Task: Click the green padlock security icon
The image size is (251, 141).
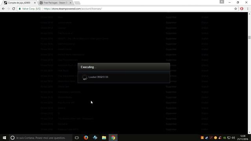Action: [x=20, y=9]
